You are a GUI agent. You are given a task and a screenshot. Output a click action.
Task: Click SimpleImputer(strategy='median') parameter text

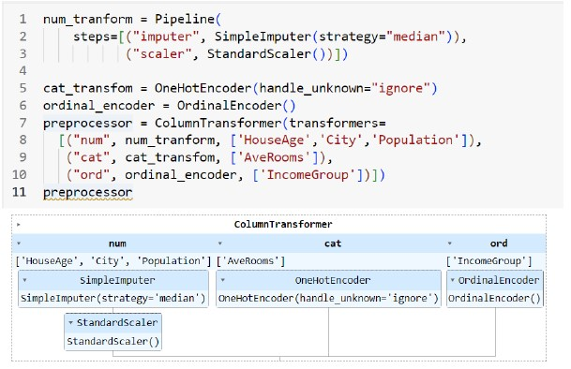tap(113, 299)
